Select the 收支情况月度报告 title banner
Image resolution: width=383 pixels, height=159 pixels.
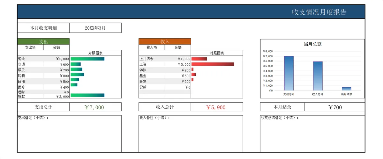[191, 12]
